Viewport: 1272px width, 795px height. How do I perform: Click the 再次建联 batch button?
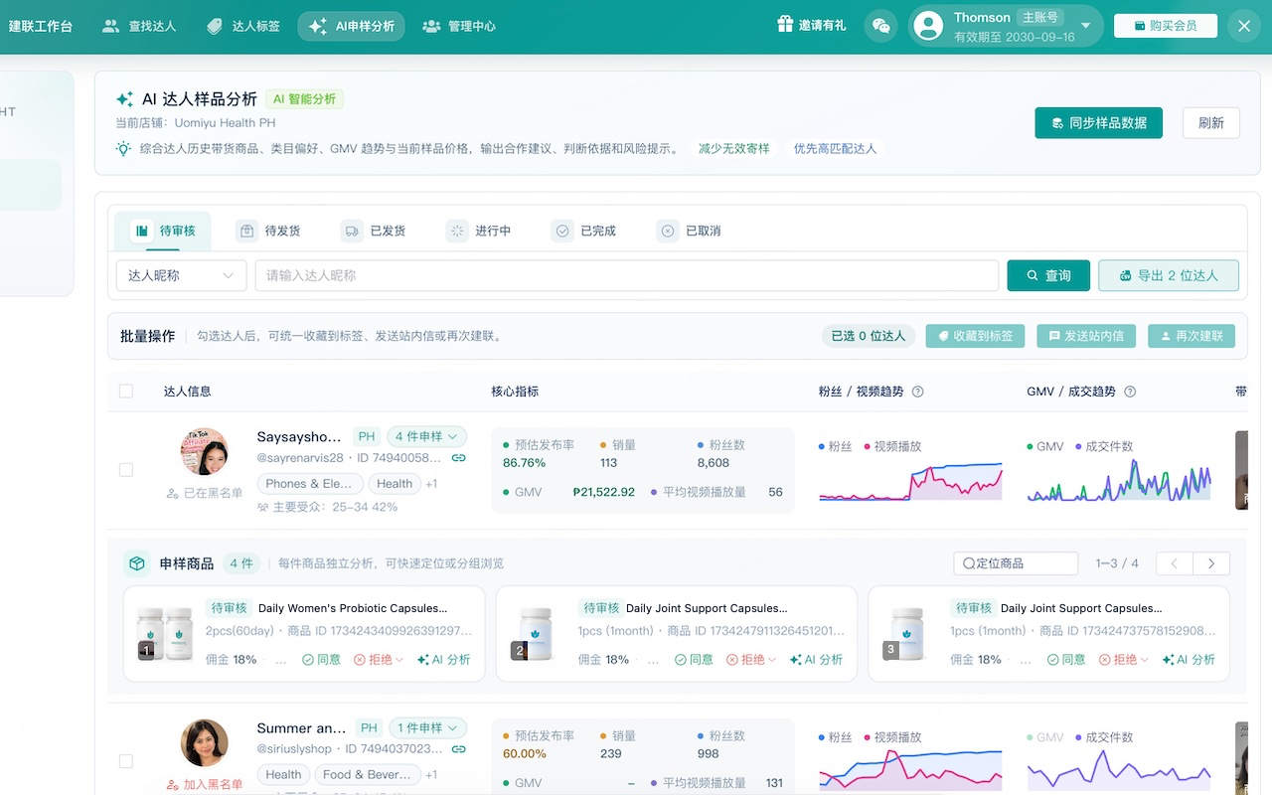[x=1192, y=336]
